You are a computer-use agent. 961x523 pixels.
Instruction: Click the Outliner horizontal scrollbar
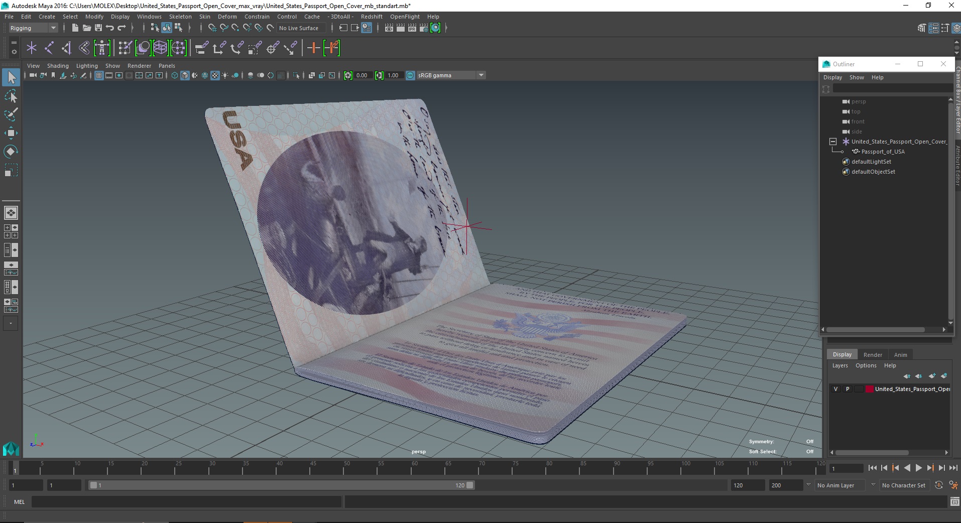click(876, 330)
